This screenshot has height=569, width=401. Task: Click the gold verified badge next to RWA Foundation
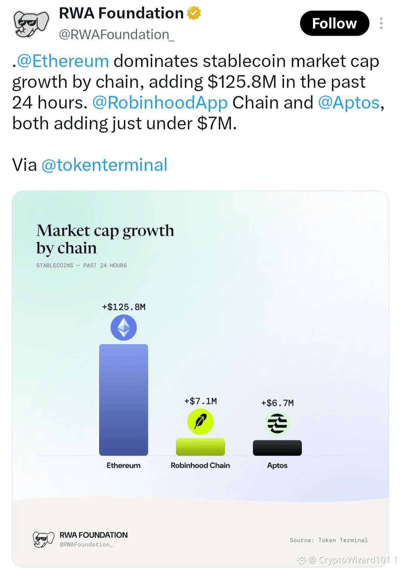[x=194, y=13]
